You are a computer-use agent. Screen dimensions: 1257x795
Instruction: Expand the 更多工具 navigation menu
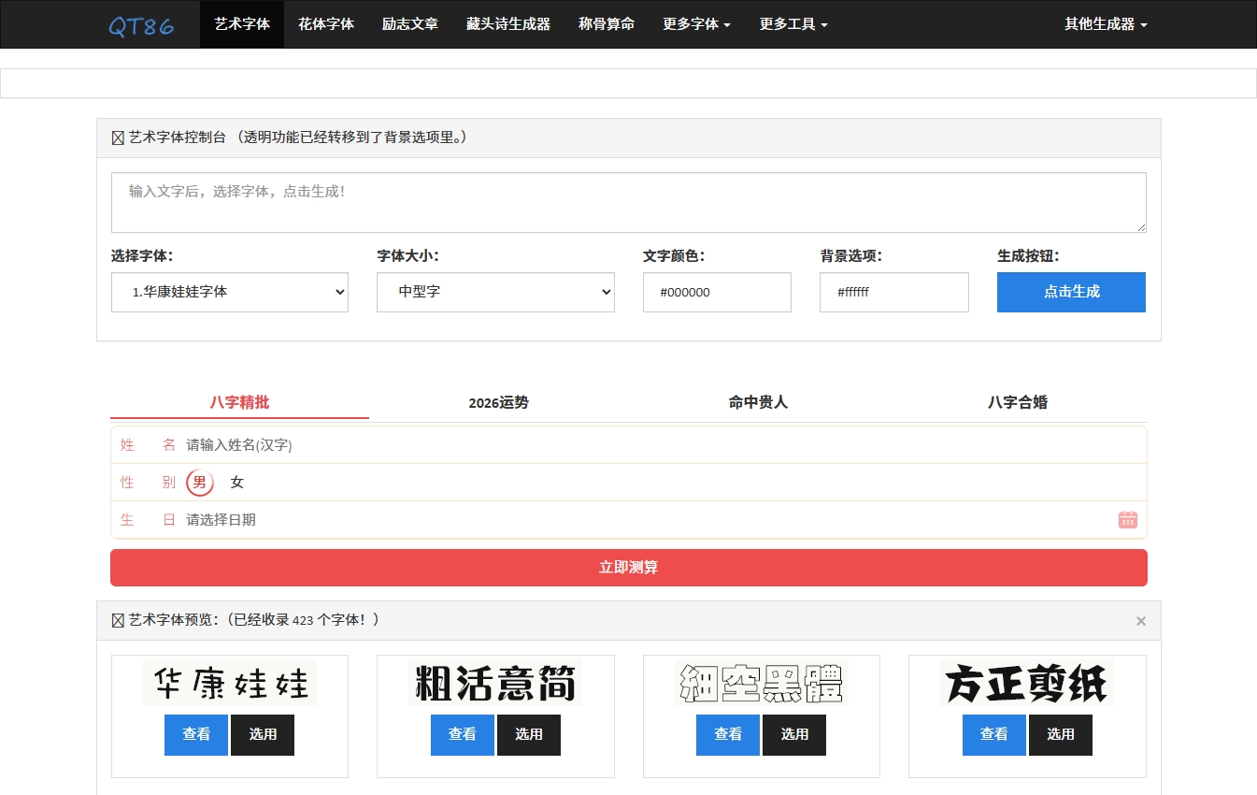click(x=793, y=24)
